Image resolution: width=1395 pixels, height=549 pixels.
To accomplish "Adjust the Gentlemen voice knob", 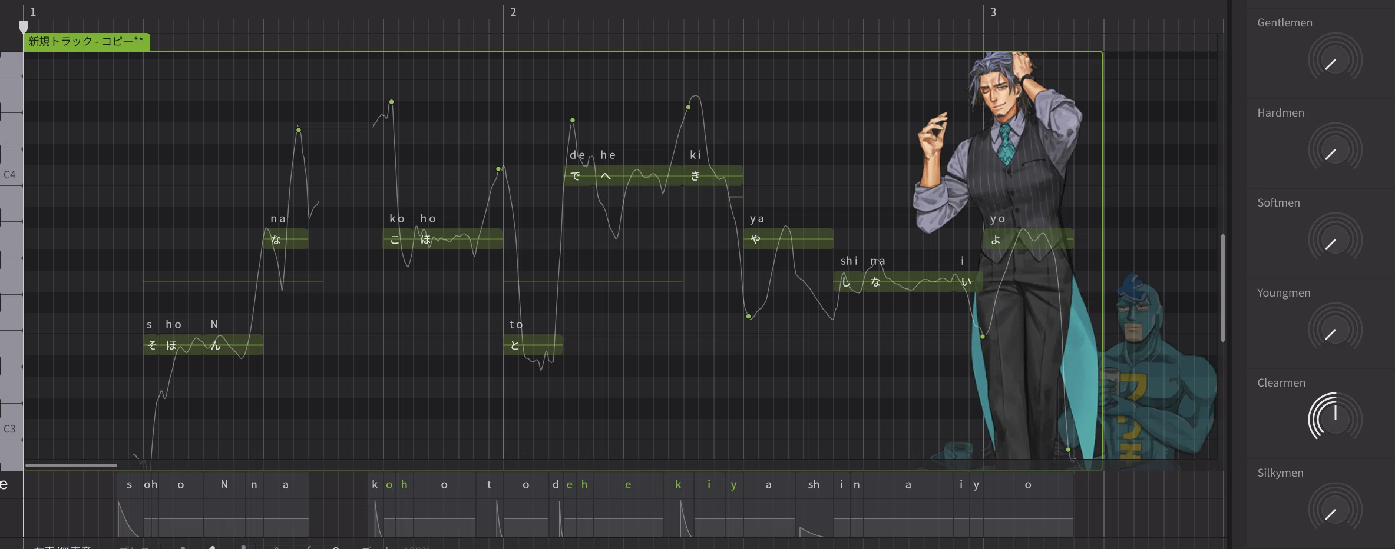I will point(1335,60).
